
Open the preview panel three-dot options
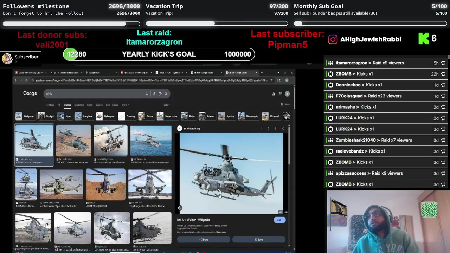click(276, 128)
